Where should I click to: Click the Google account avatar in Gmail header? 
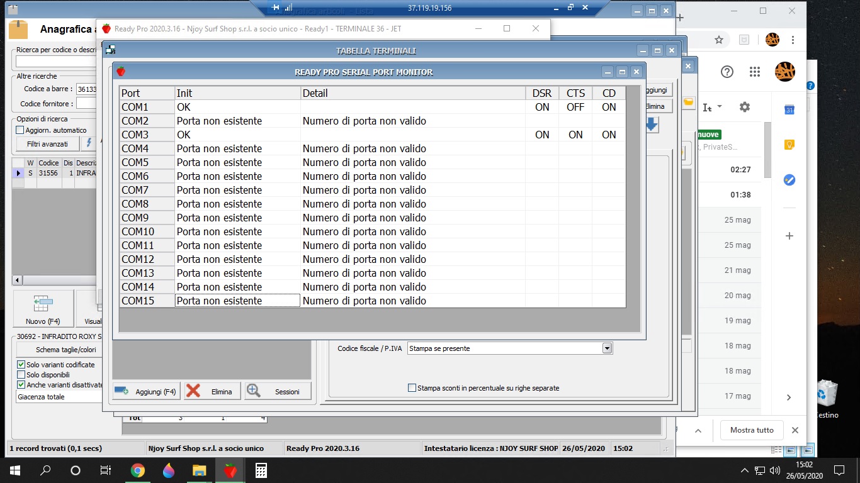point(784,72)
